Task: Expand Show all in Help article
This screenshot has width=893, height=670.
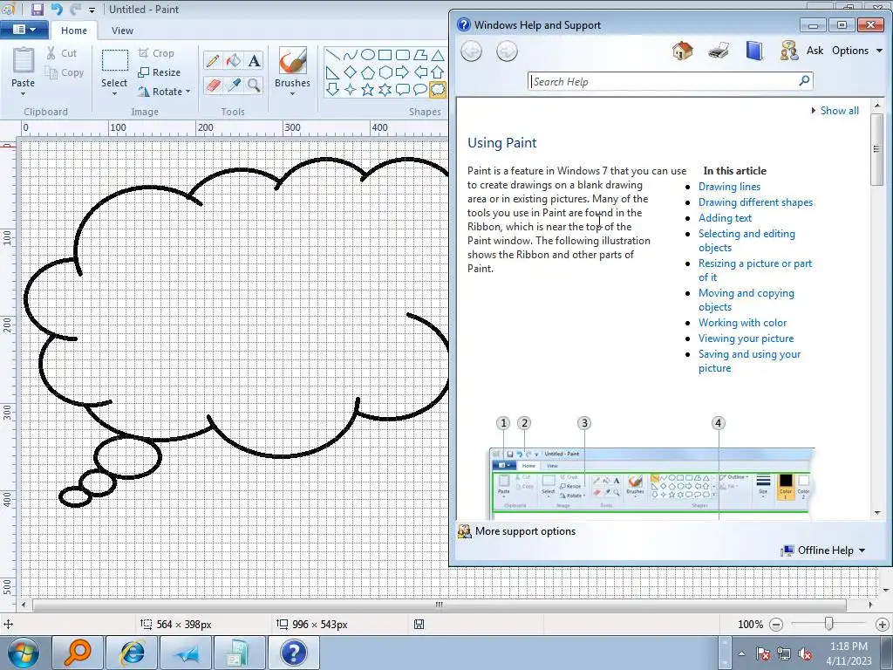Action: (835, 111)
